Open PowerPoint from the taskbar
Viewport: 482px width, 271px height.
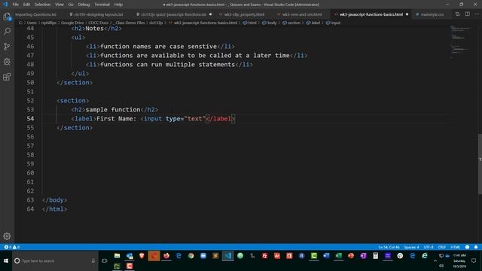click(x=351, y=256)
